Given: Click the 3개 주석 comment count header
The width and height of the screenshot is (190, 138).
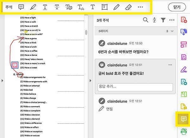Looking at the screenshot, I should pyautogui.click(x=103, y=20).
